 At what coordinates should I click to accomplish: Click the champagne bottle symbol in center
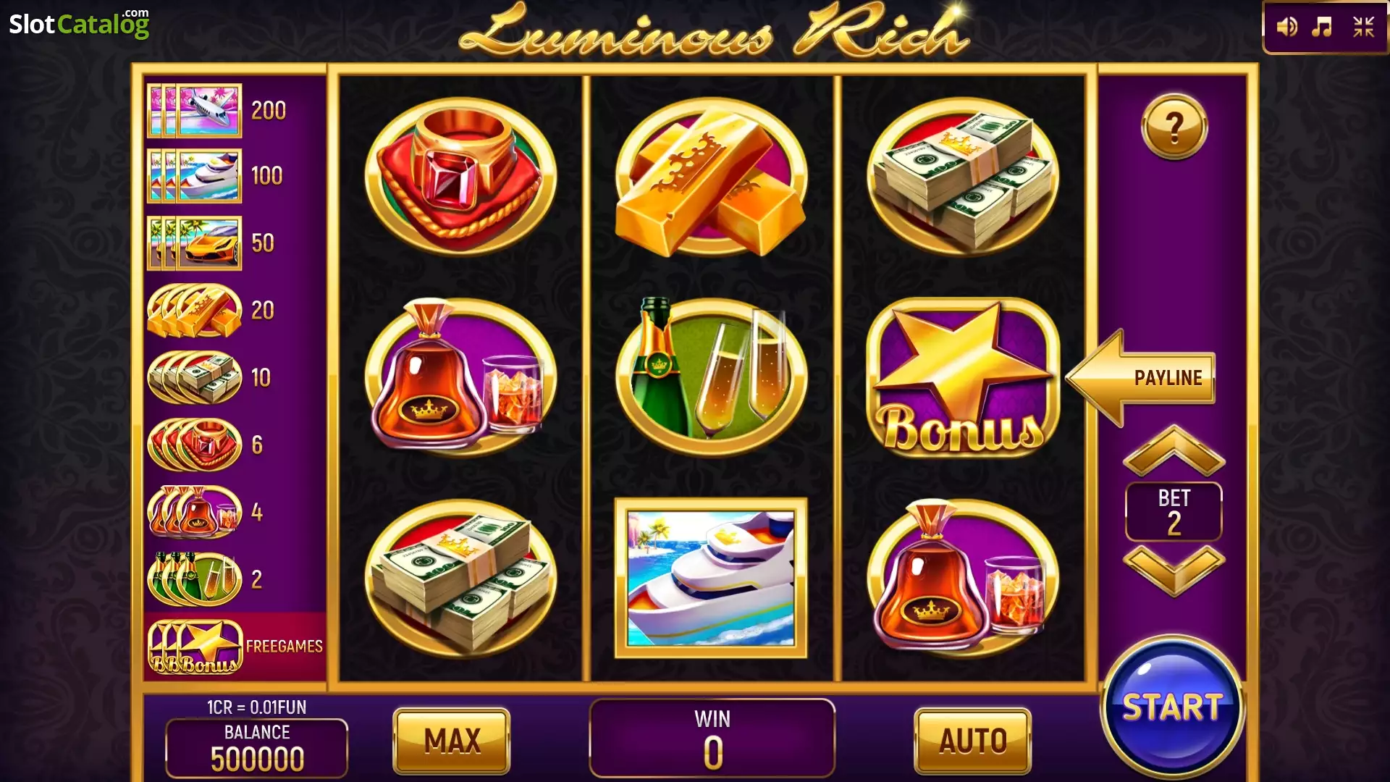[x=711, y=375]
